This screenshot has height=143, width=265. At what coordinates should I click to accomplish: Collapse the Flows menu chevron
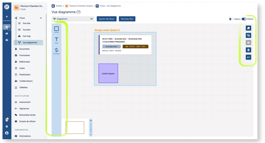41,18
